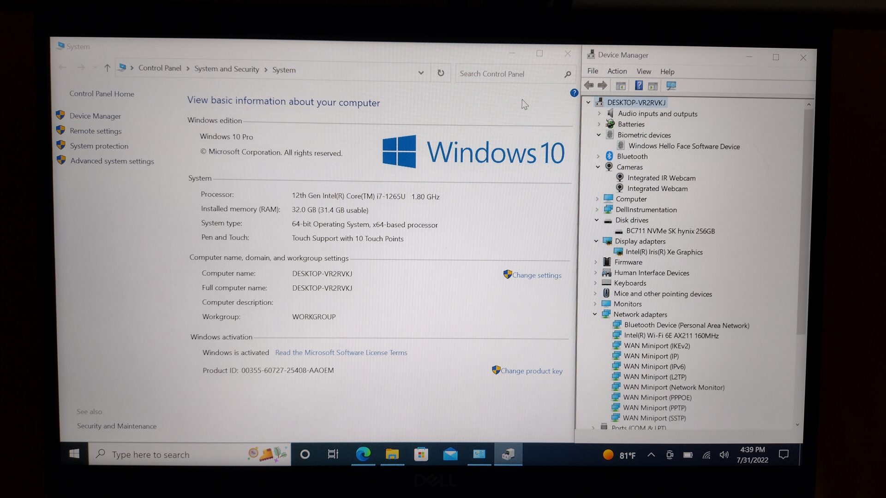Collapse the Biometric devices node

[599, 135]
